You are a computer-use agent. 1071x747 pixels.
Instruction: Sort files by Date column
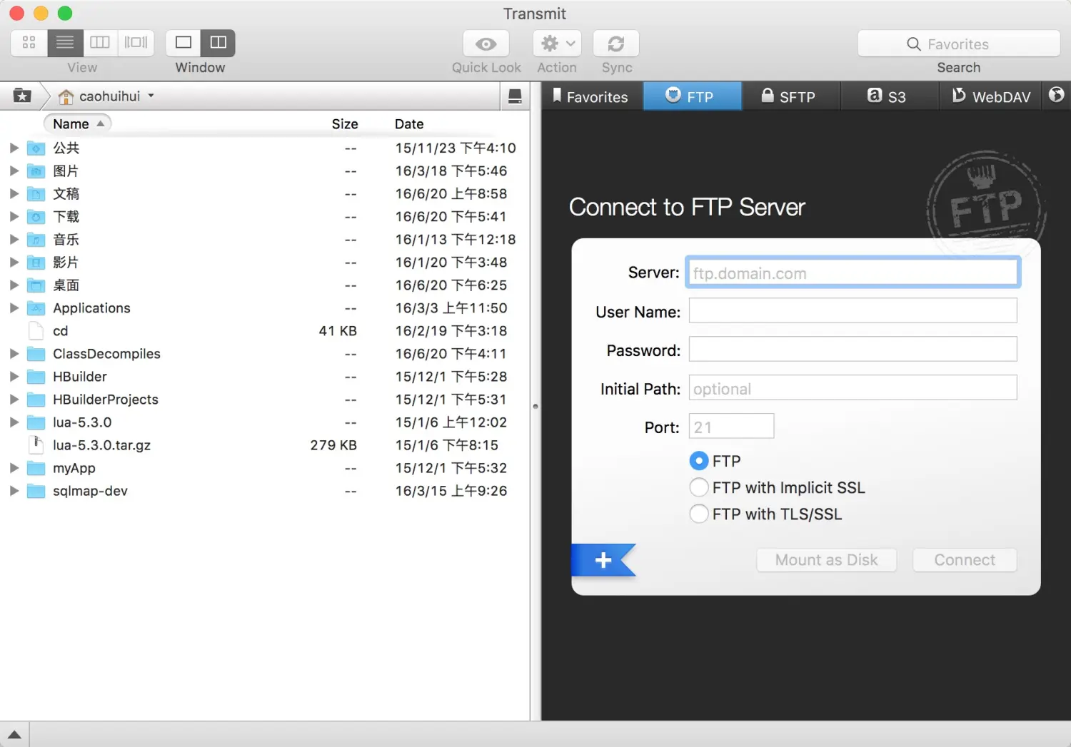click(x=409, y=123)
